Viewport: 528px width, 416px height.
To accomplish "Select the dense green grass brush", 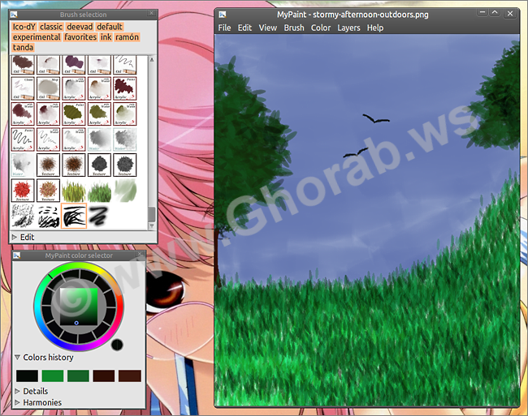I will pos(99,191).
